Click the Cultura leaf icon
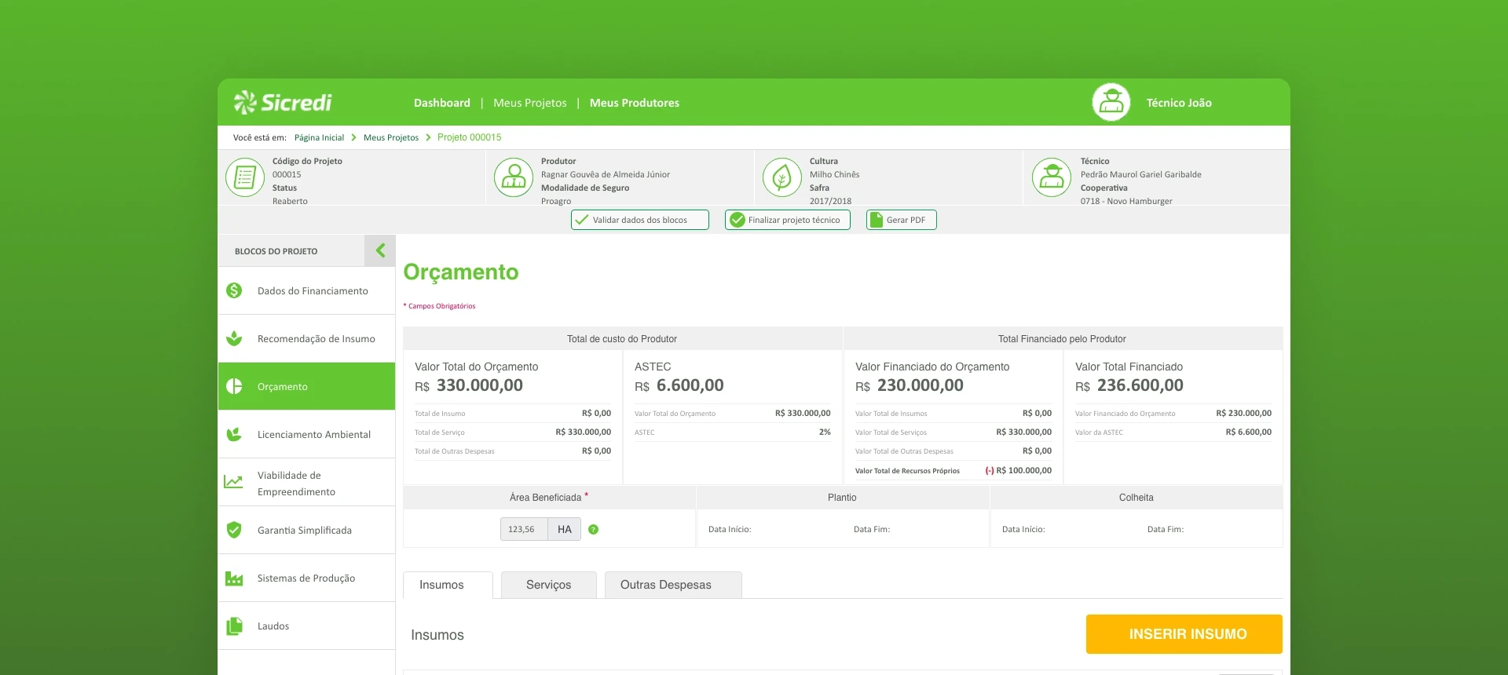 coord(782,177)
